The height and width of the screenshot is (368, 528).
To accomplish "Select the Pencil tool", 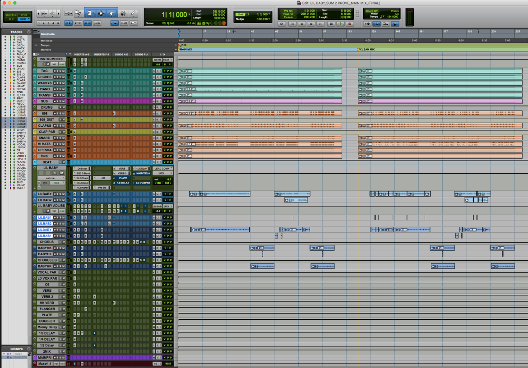I will 133,13.
